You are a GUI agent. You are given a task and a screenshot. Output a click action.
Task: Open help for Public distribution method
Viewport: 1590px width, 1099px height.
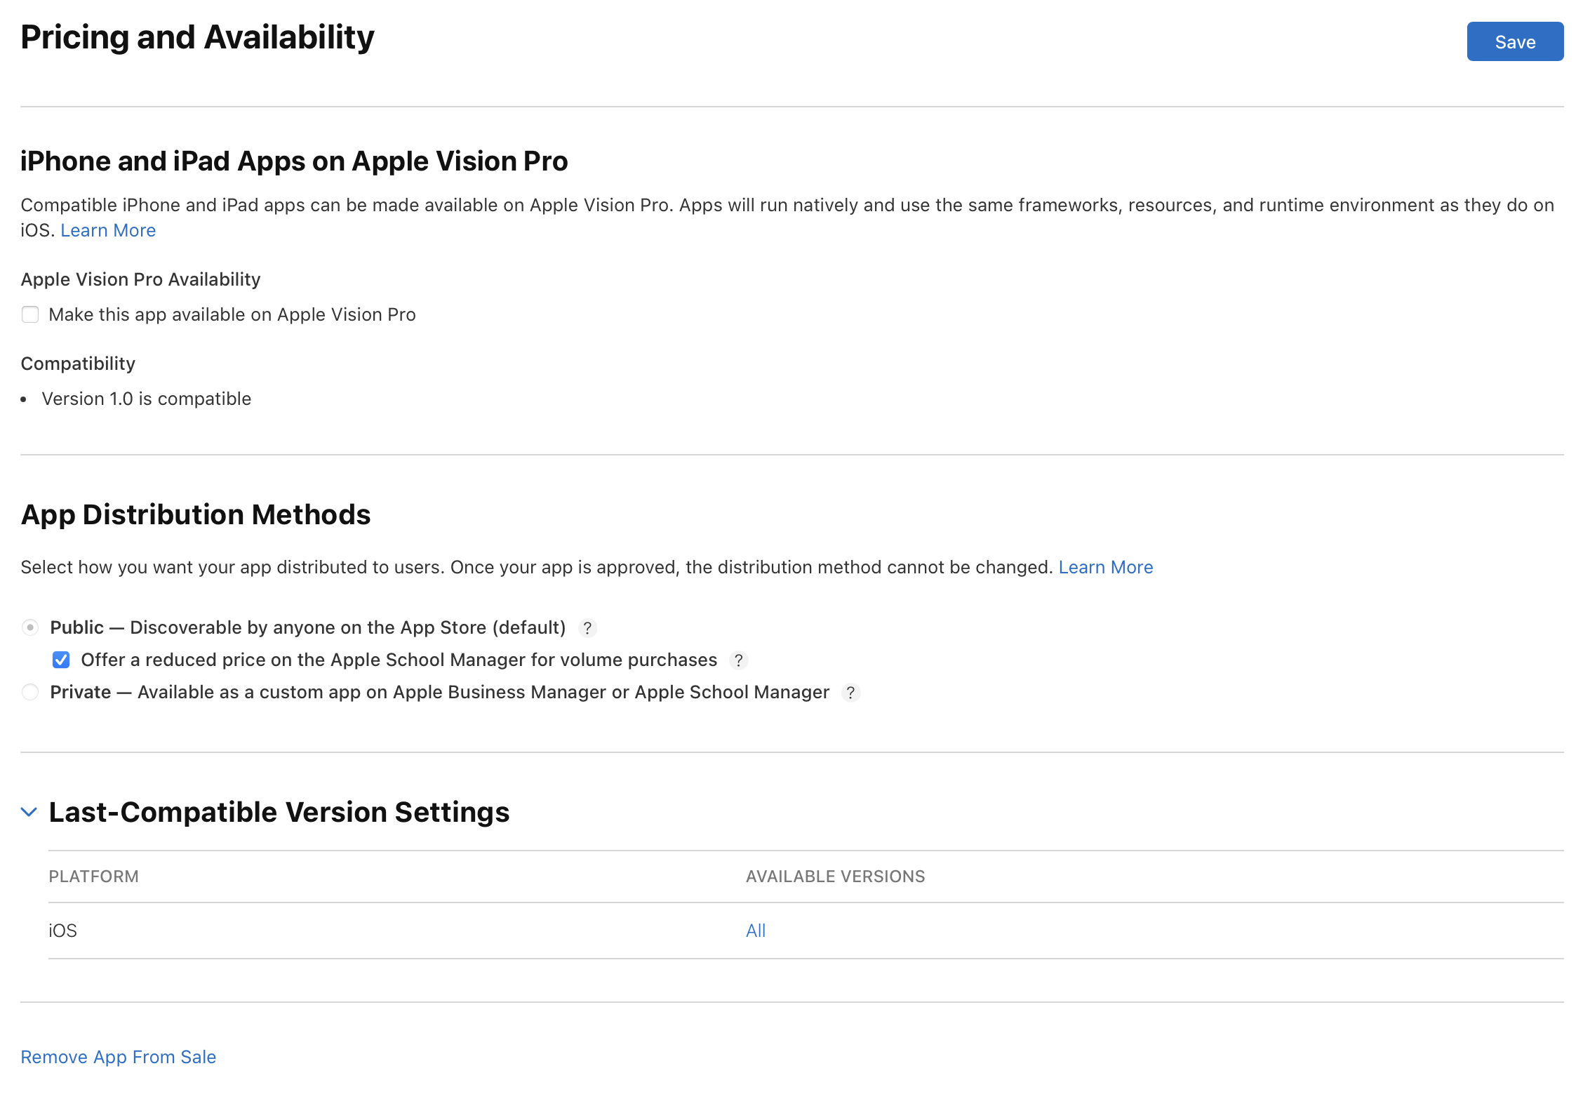[x=588, y=628]
